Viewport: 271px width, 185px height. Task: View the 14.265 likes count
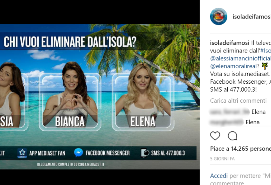click(x=241, y=149)
